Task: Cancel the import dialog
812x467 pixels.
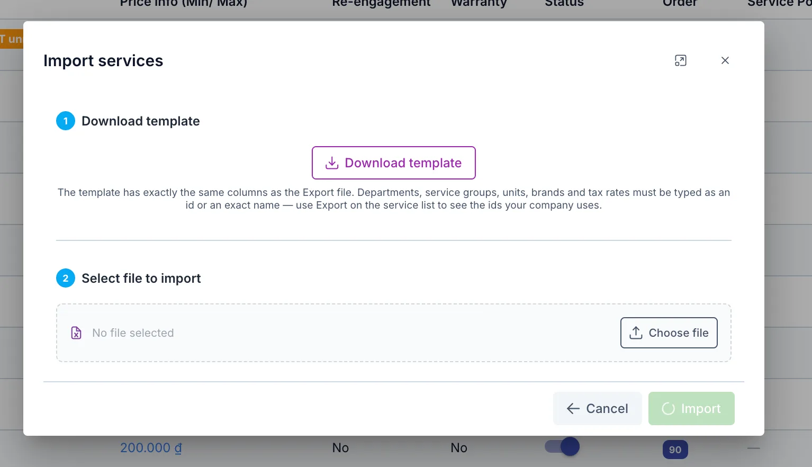Action: (x=598, y=409)
